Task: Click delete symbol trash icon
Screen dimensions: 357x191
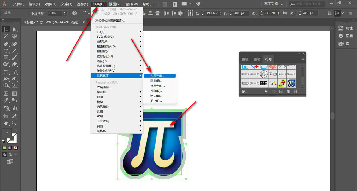Action: pos(295,92)
